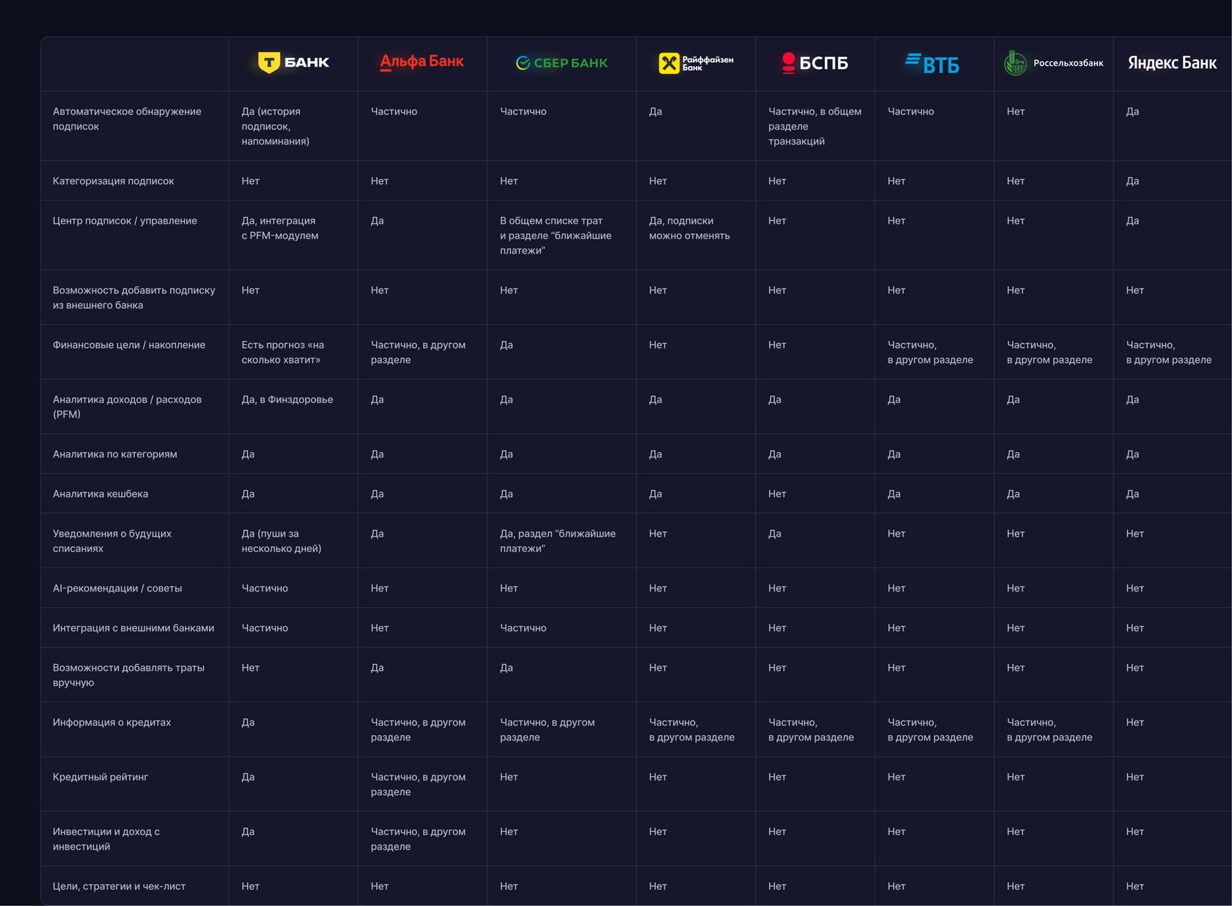Select Альфа 'Частично' in Автоматическое обнаружение row
The width and height of the screenshot is (1232, 906).
(394, 111)
